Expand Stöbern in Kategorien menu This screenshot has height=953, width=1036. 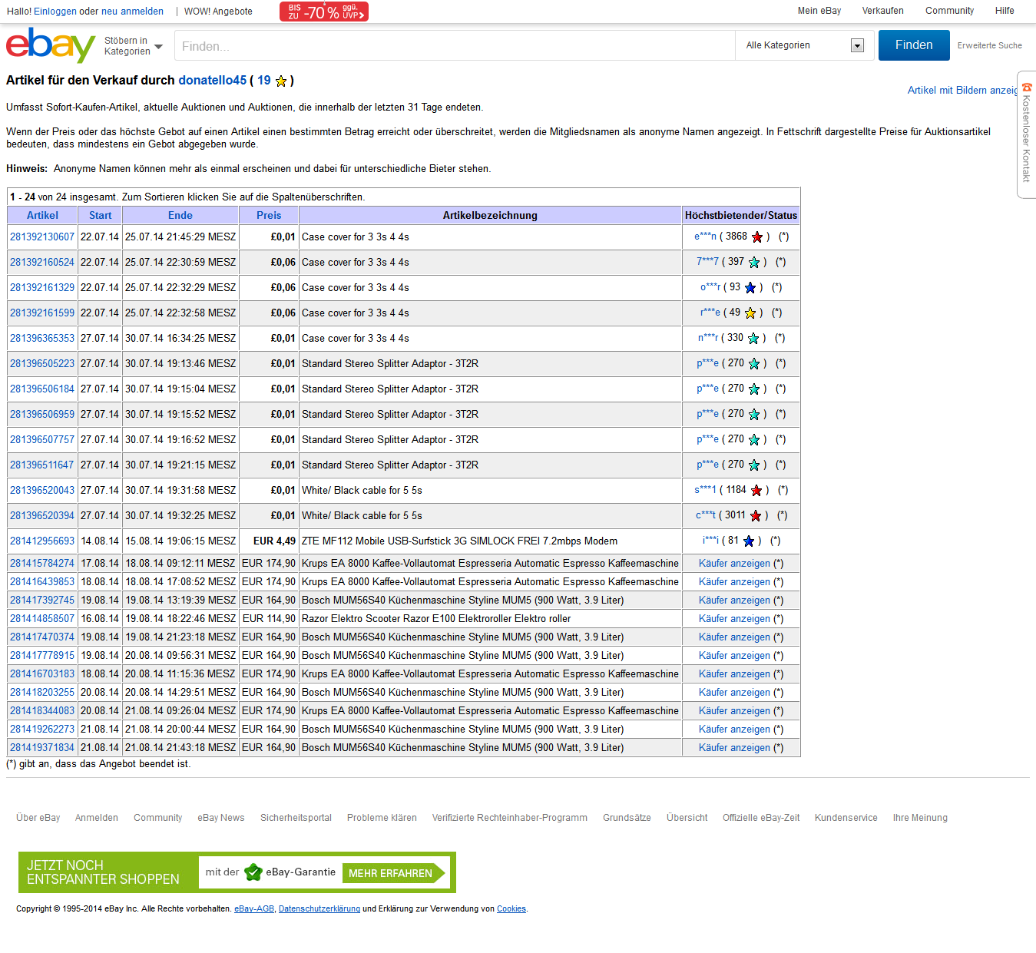[133, 46]
